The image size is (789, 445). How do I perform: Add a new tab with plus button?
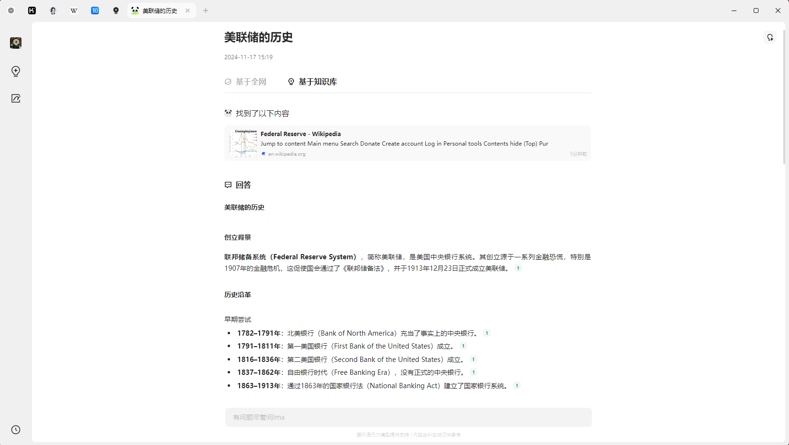pyautogui.click(x=206, y=11)
